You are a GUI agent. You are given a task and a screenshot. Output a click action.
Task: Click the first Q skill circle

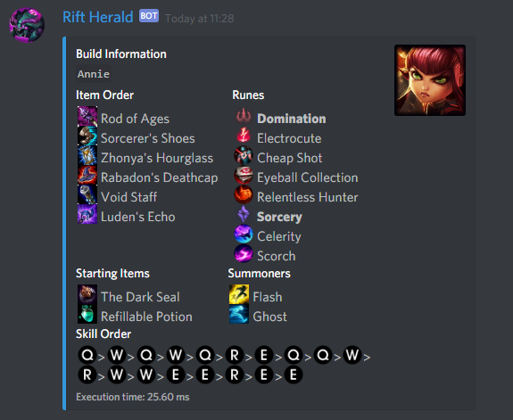87,355
